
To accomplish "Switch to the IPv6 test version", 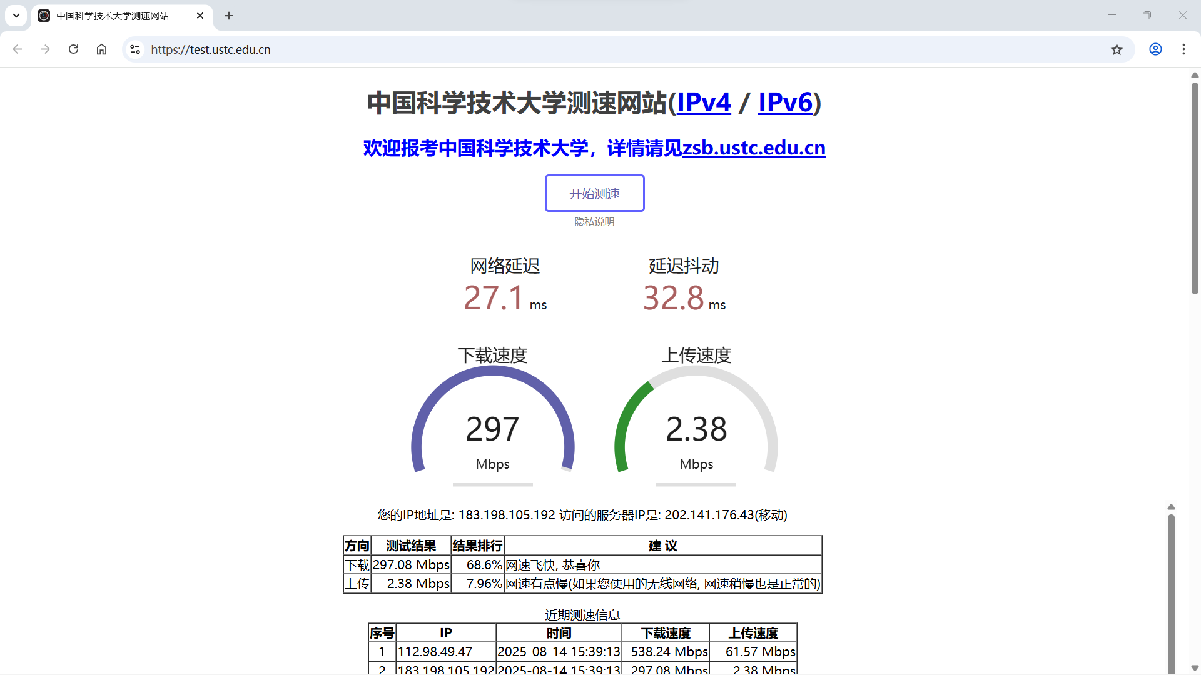I will [x=784, y=102].
